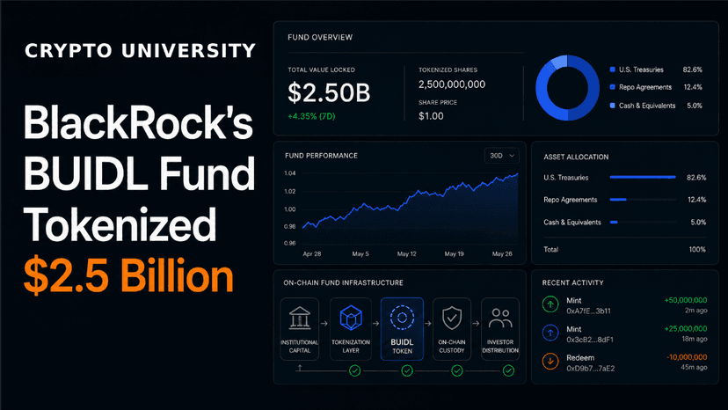Click green checkmark below Tokenization Layer
This screenshot has width=728, height=410.
[354, 370]
